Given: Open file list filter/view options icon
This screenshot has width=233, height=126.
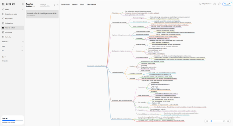Looking at the screenshot, I should click(x=57, y=5).
